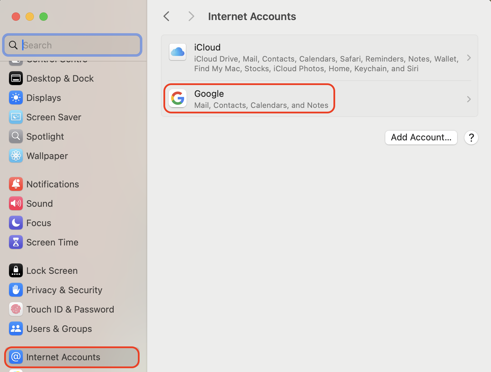Click the Touch ID fingerprint icon
491x372 pixels.
[x=16, y=309]
